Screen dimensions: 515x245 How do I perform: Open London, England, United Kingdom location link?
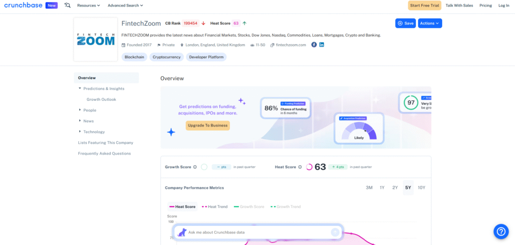pyautogui.click(x=215, y=45)
